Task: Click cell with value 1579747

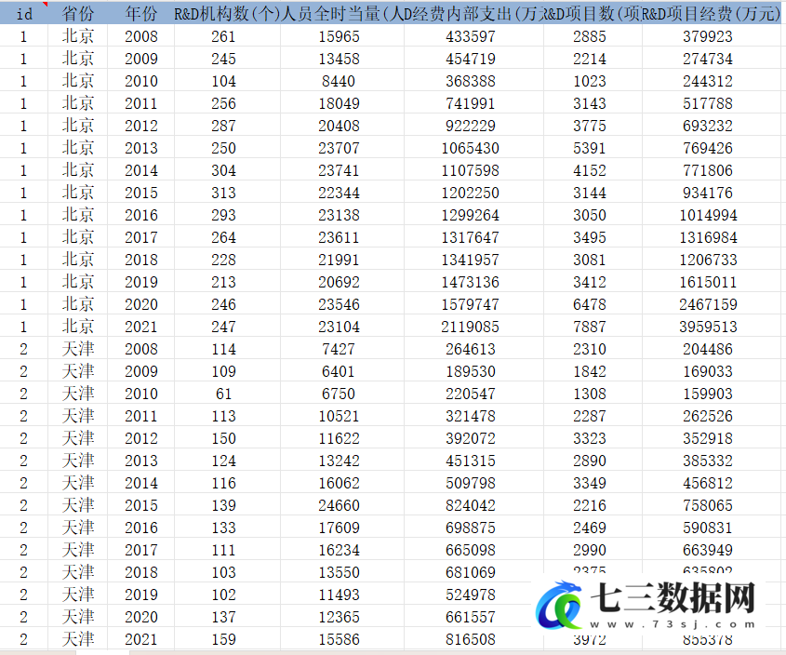Action: (473, 304)
